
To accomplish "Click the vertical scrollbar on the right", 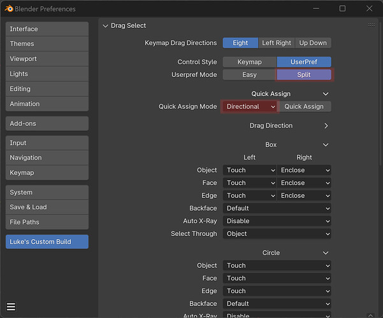I will [x=380, y=93].
